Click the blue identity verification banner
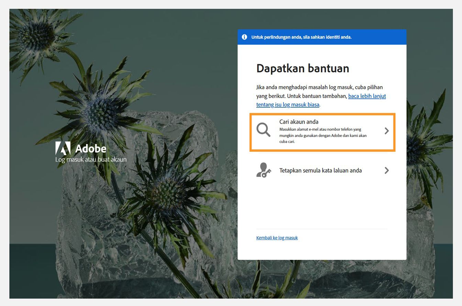Screen dimensions: 462x306 tap(322, 37)
